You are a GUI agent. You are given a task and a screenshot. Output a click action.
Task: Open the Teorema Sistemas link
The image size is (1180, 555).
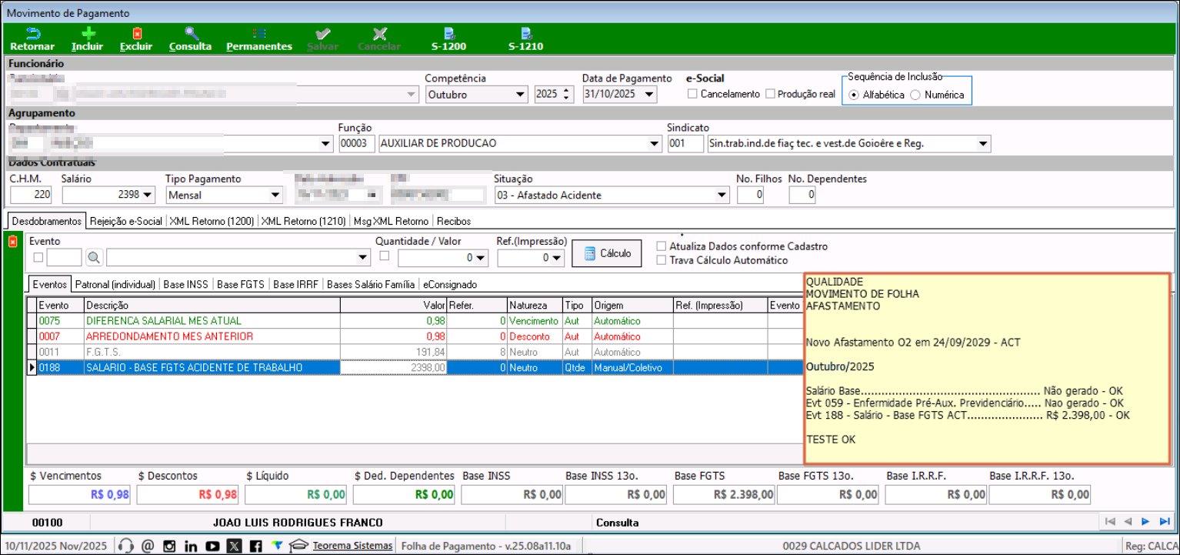[x=352, y=546]
